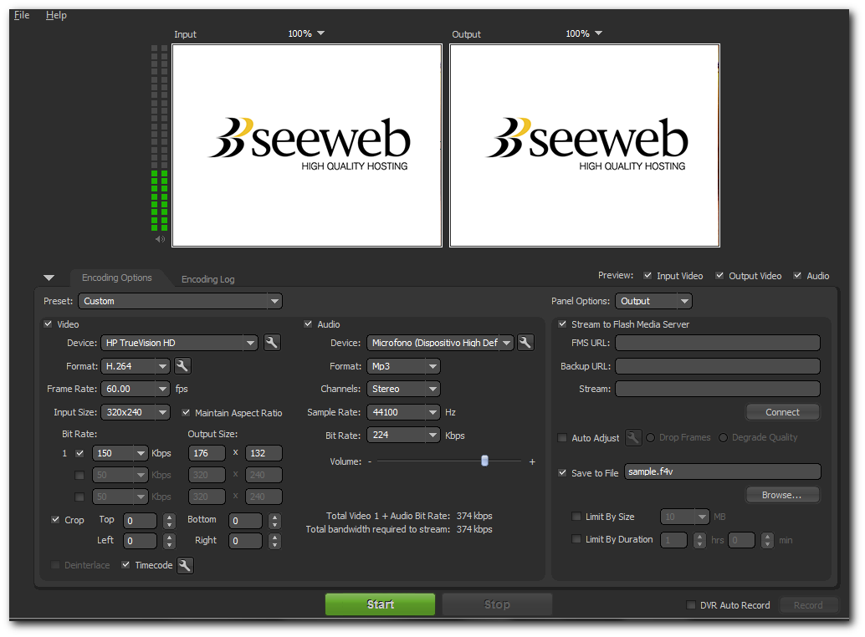Uncheck Stream to Flash Media Server
Image resolution: width=865 pixels, height=637 pixels.
pos(562,324)
